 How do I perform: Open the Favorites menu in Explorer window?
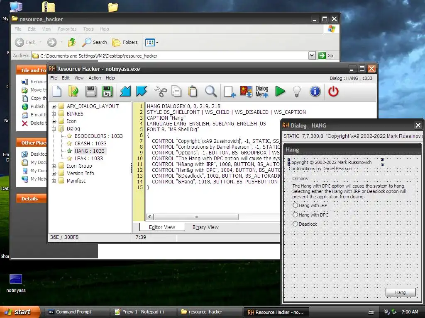(x=67, y=29)
